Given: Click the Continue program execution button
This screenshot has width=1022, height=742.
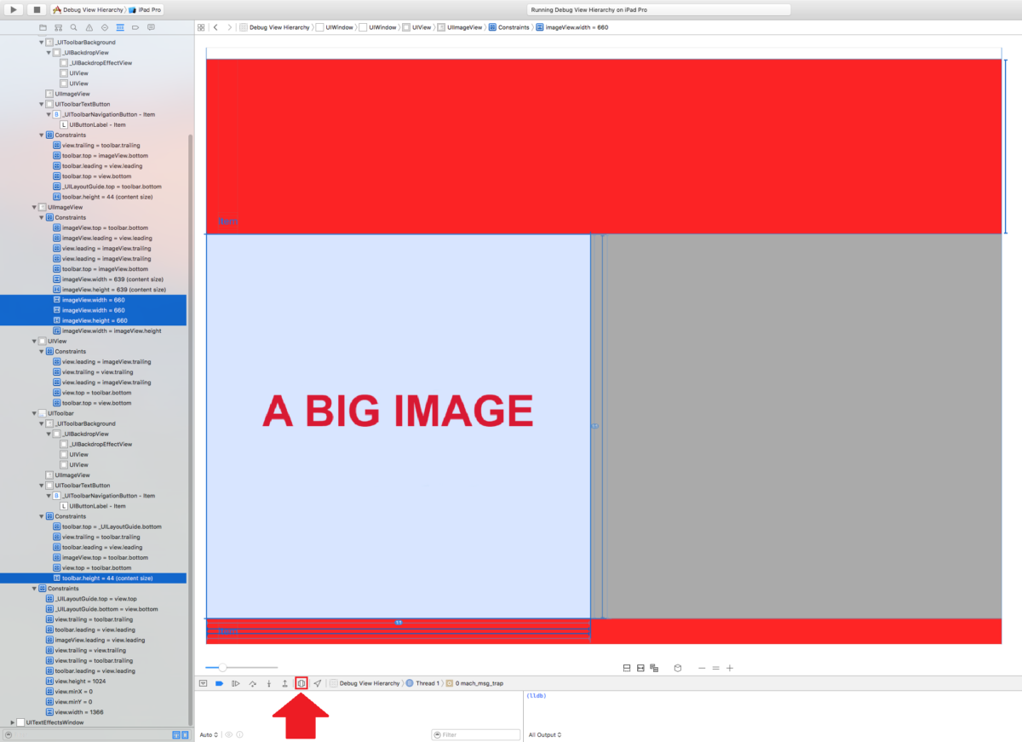Looking at the screenshot, I should (235, 682).
